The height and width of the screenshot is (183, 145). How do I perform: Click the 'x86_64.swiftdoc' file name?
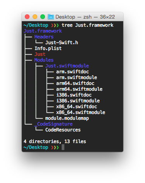pos(77,107)
